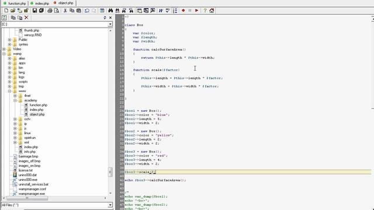The height and width of the screenshot is (210, 374).
Task: Click the file panel pin arrows icon
Action: tap(105, 17)
